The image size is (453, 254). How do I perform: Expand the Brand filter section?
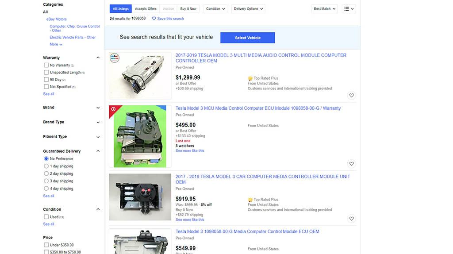pyautogui.click(x=71, y=108)
